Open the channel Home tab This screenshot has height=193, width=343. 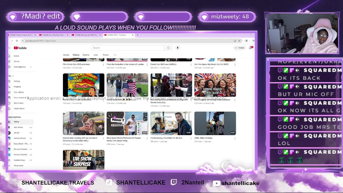[66, 55]
